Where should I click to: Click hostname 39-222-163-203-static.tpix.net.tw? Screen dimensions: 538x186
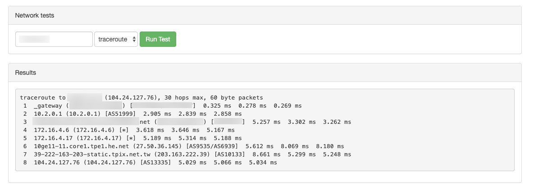pos(94,154)
